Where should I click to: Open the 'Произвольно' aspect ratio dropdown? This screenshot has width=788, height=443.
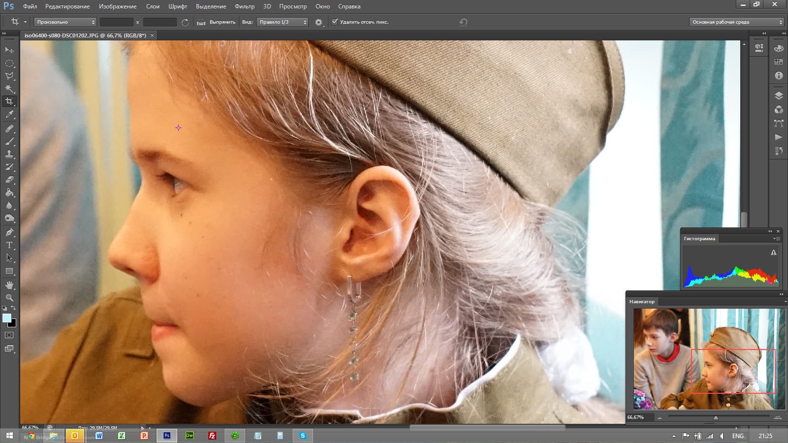[65, 22]
